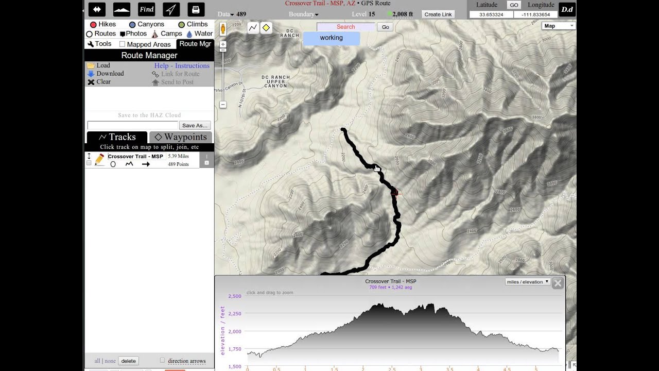Open the Help - Instructions link
Screen dimensions: 659x371
coord(182,65)
